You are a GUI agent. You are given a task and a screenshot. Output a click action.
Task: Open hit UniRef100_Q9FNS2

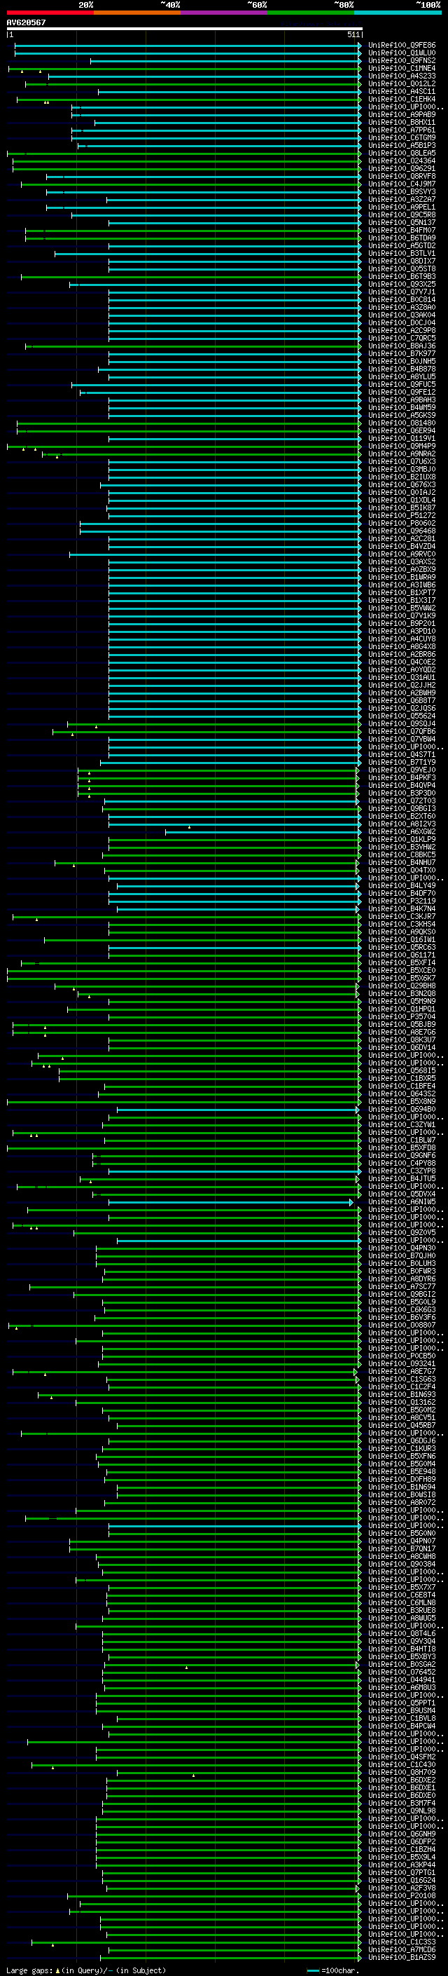401,60
